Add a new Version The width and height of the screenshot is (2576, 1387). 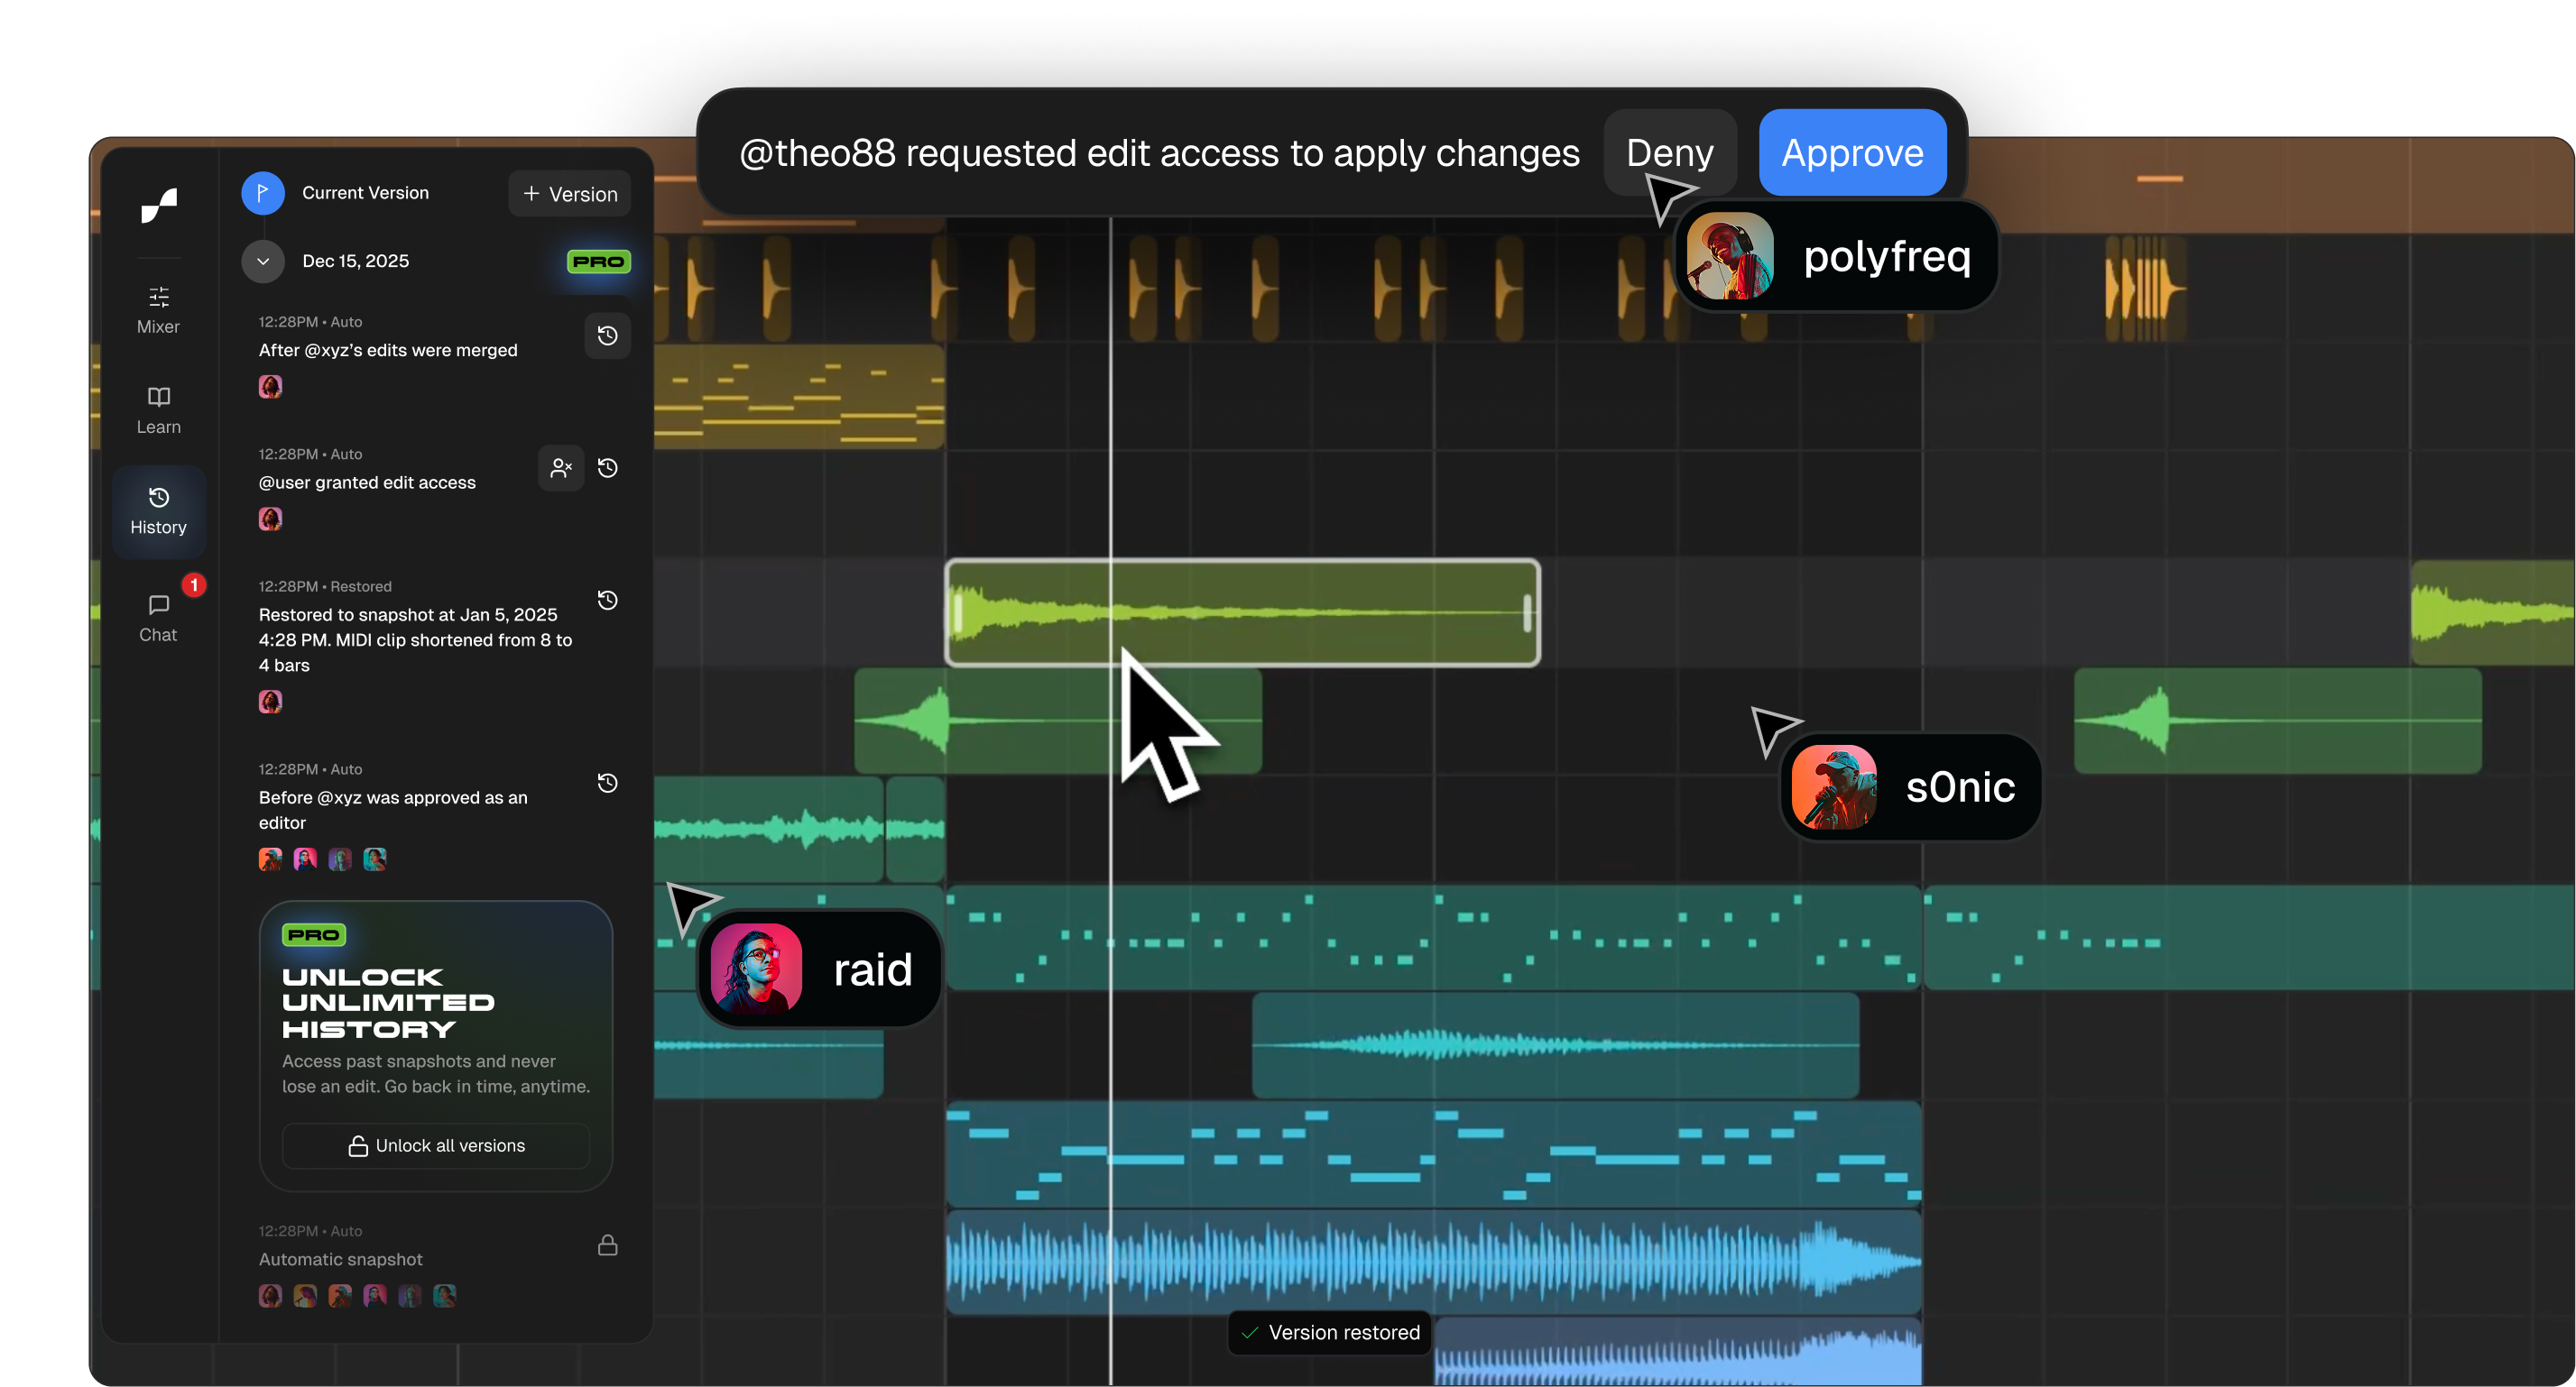point(570,194)
